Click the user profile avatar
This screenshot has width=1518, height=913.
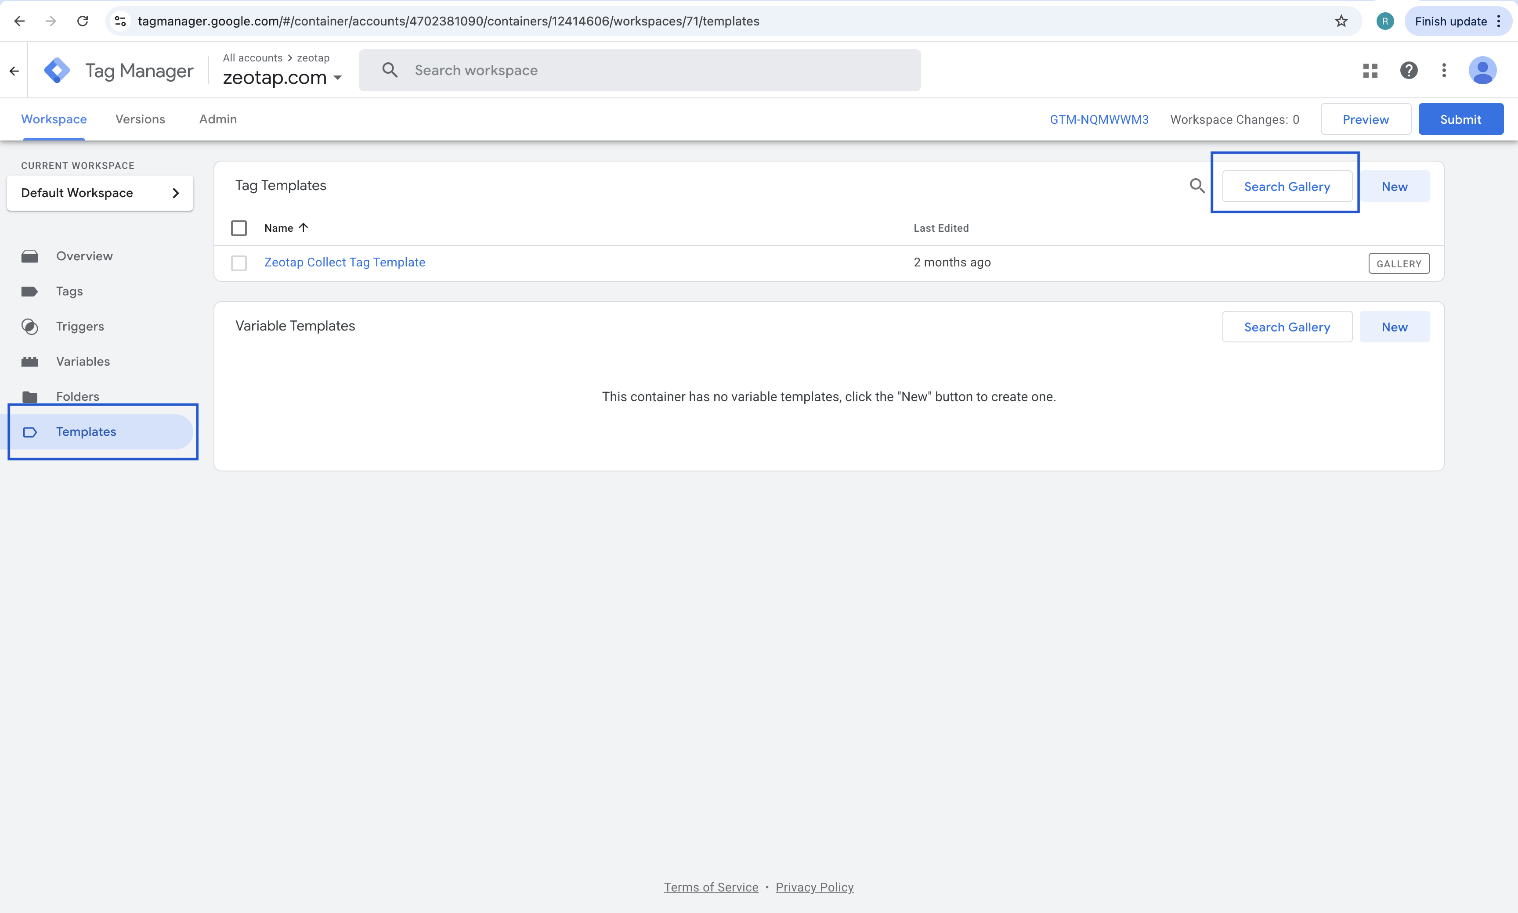pyautogui.click(x=1483, y=70)
